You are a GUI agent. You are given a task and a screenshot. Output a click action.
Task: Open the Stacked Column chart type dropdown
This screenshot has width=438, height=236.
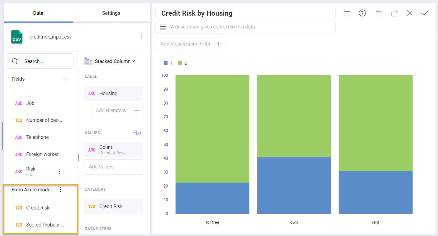click(x=115, y=61)
